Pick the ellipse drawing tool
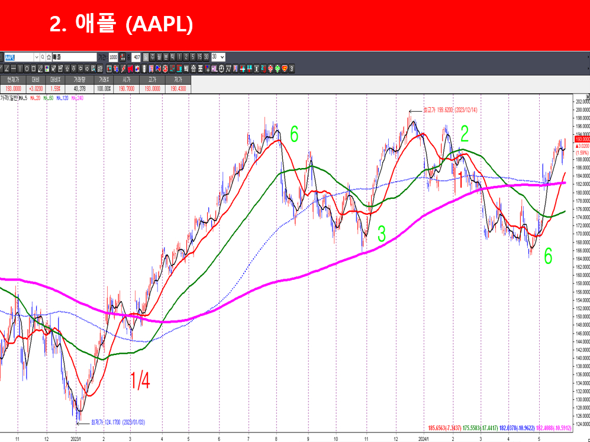The width and height of the screenshot is (590, 442). coord(25,69)
